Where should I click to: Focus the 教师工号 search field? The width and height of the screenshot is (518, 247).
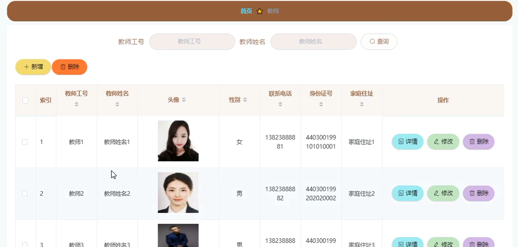(x=192, y=42)
